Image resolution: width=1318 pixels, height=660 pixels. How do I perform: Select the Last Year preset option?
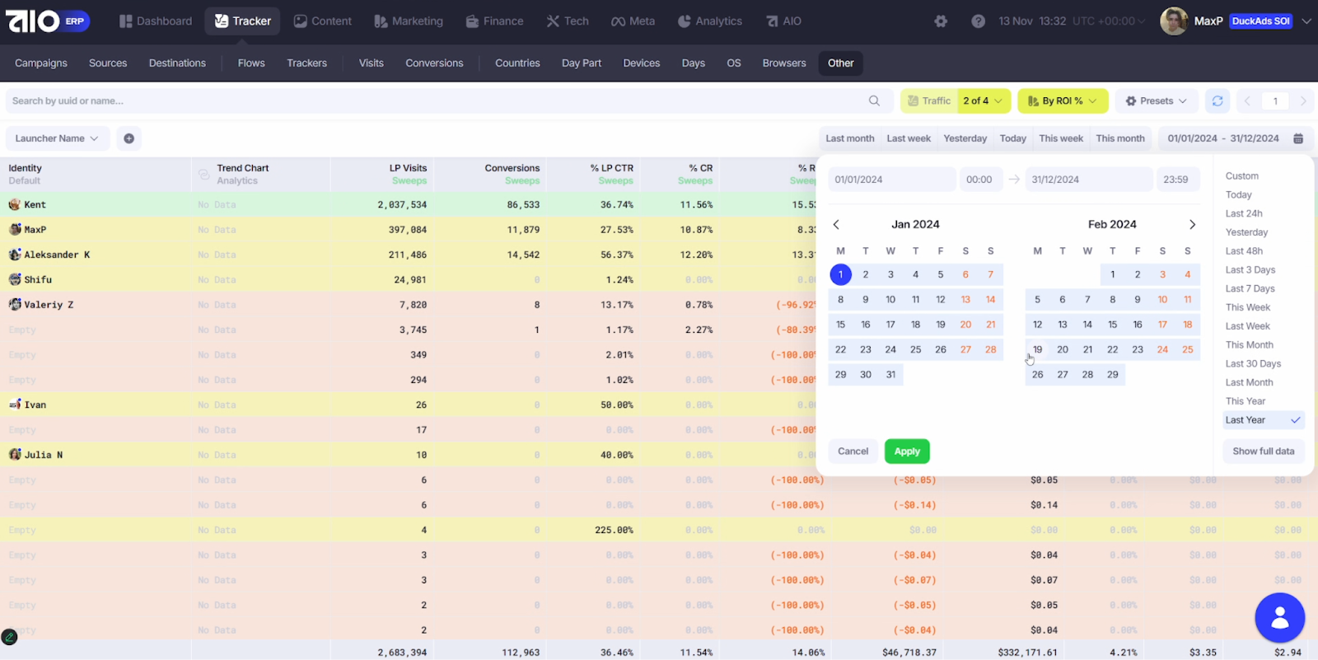click(x=1246, y=420)
